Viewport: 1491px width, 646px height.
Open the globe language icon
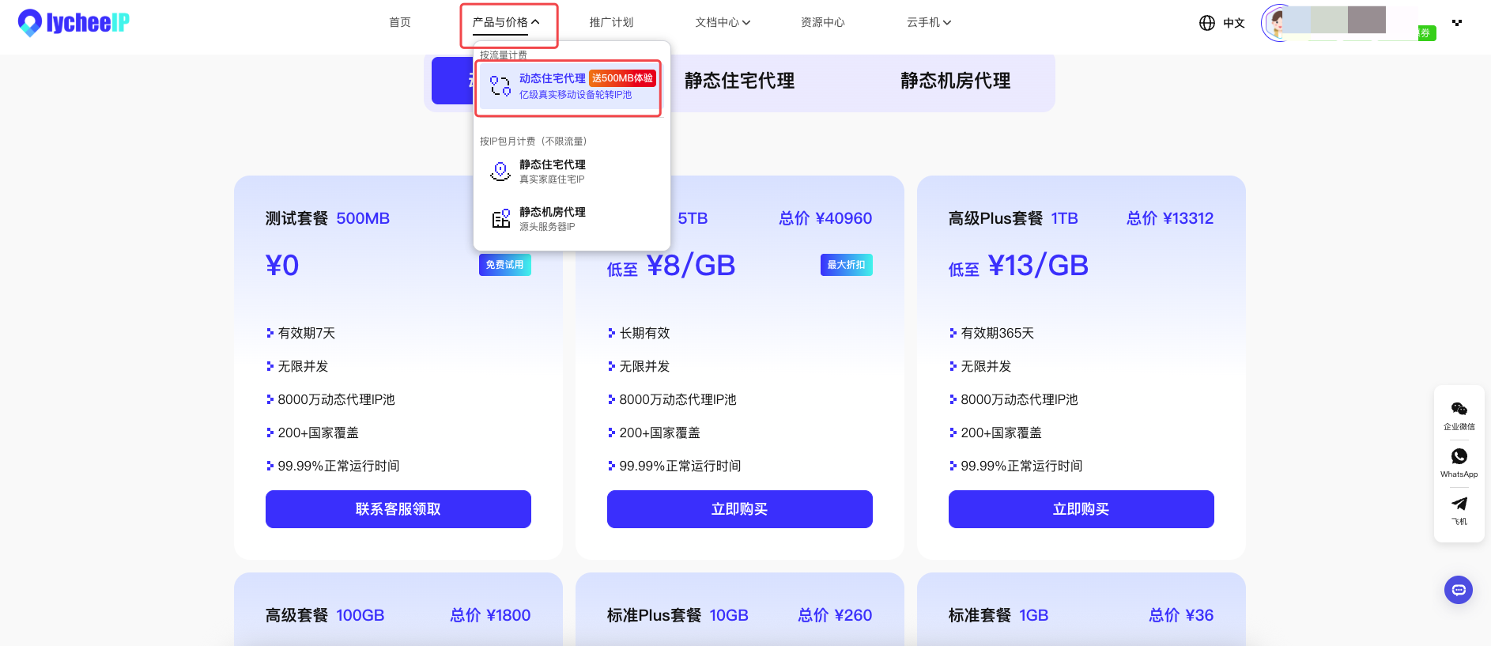1206,23
